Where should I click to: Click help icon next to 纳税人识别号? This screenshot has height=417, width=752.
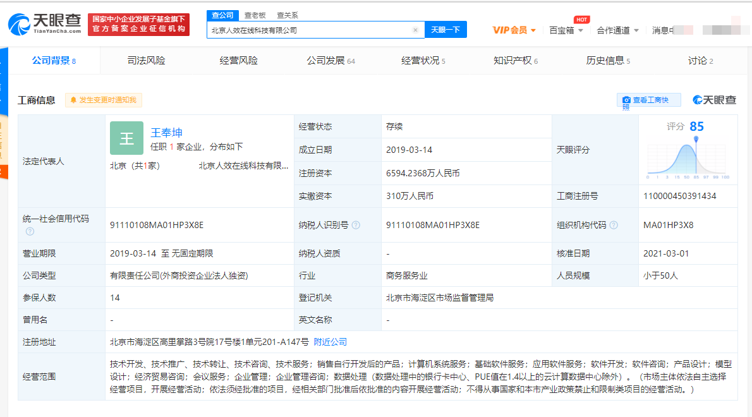[x=356, y=226]
